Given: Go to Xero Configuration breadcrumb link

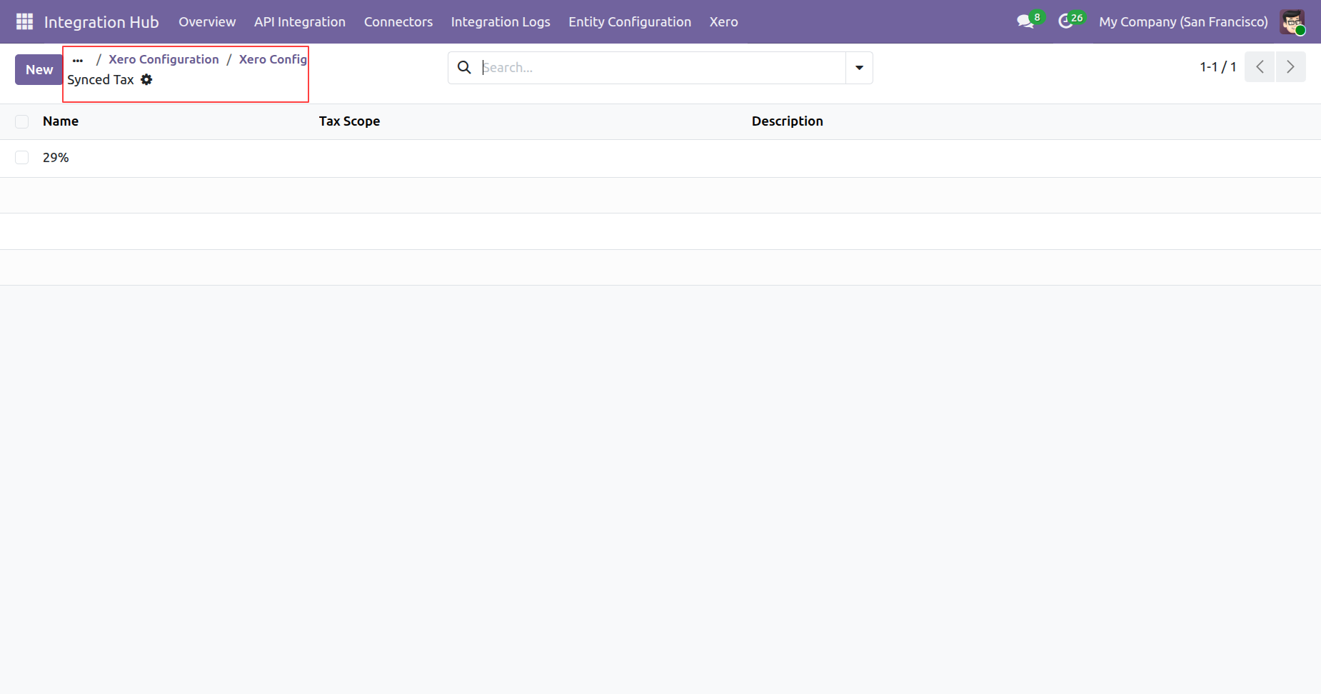Looking at the screenshot, I should tap(164, 59).
